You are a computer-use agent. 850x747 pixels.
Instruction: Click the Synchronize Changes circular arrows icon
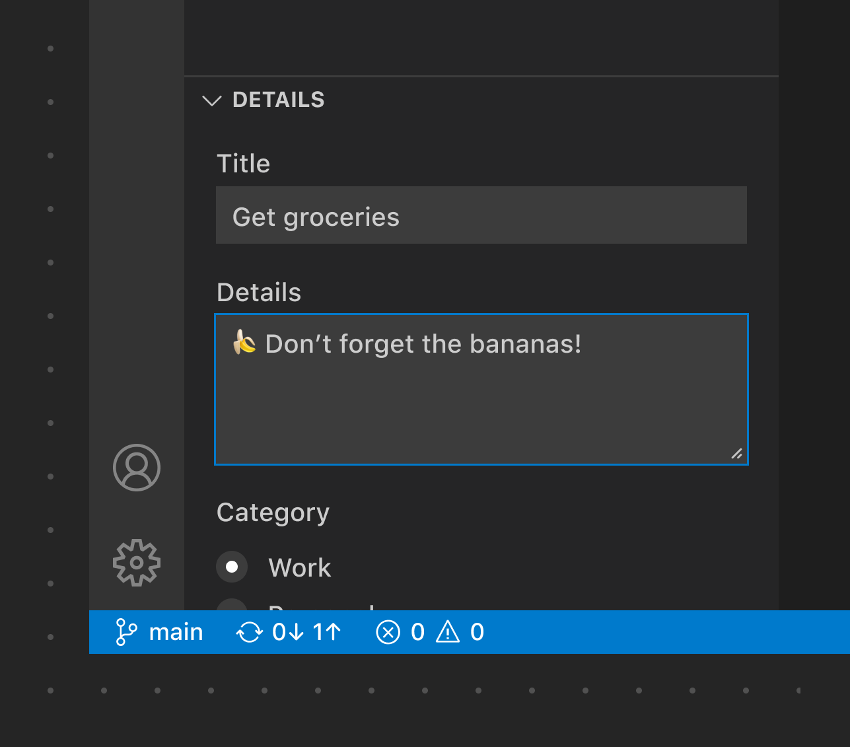click(x=249, y=632)
